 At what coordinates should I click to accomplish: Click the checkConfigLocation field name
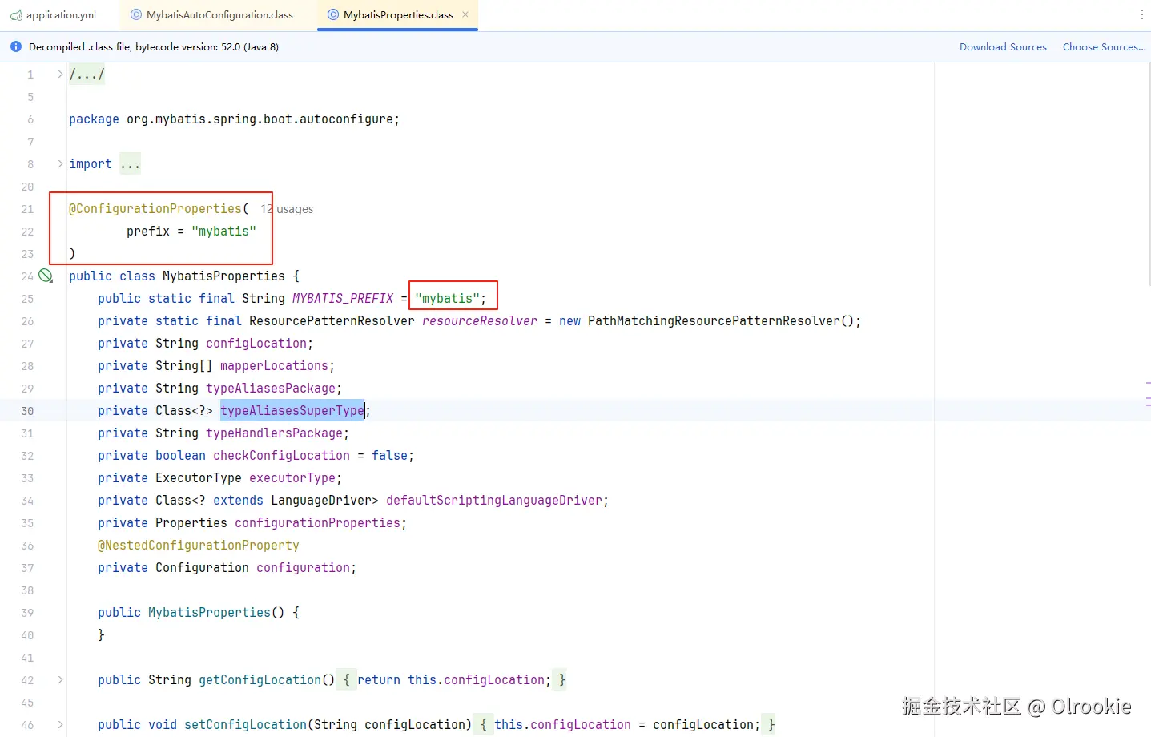click(x=281, y=456)
